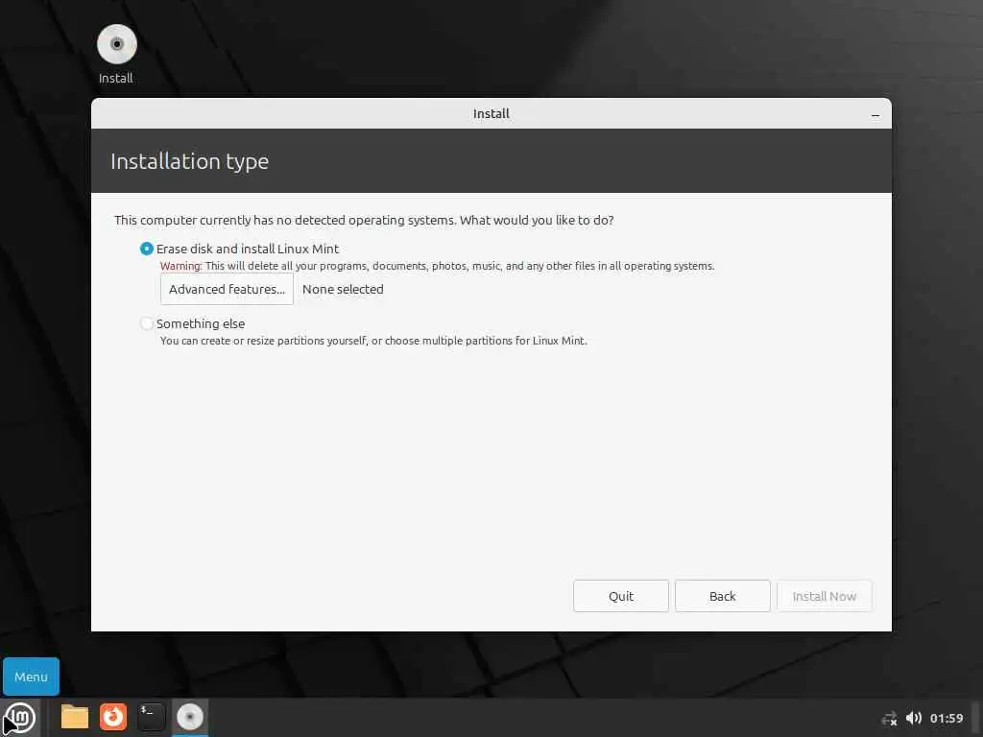Open Advanced features dialog
Screen dimensions: 983x737
pyautogui.click(x=227, y=289)
